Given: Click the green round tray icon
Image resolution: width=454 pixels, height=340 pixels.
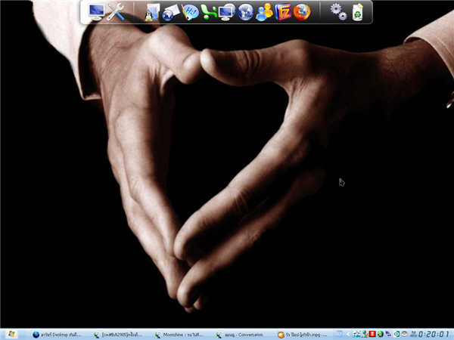Looking at the screenshot, I should tap(380, 334).
